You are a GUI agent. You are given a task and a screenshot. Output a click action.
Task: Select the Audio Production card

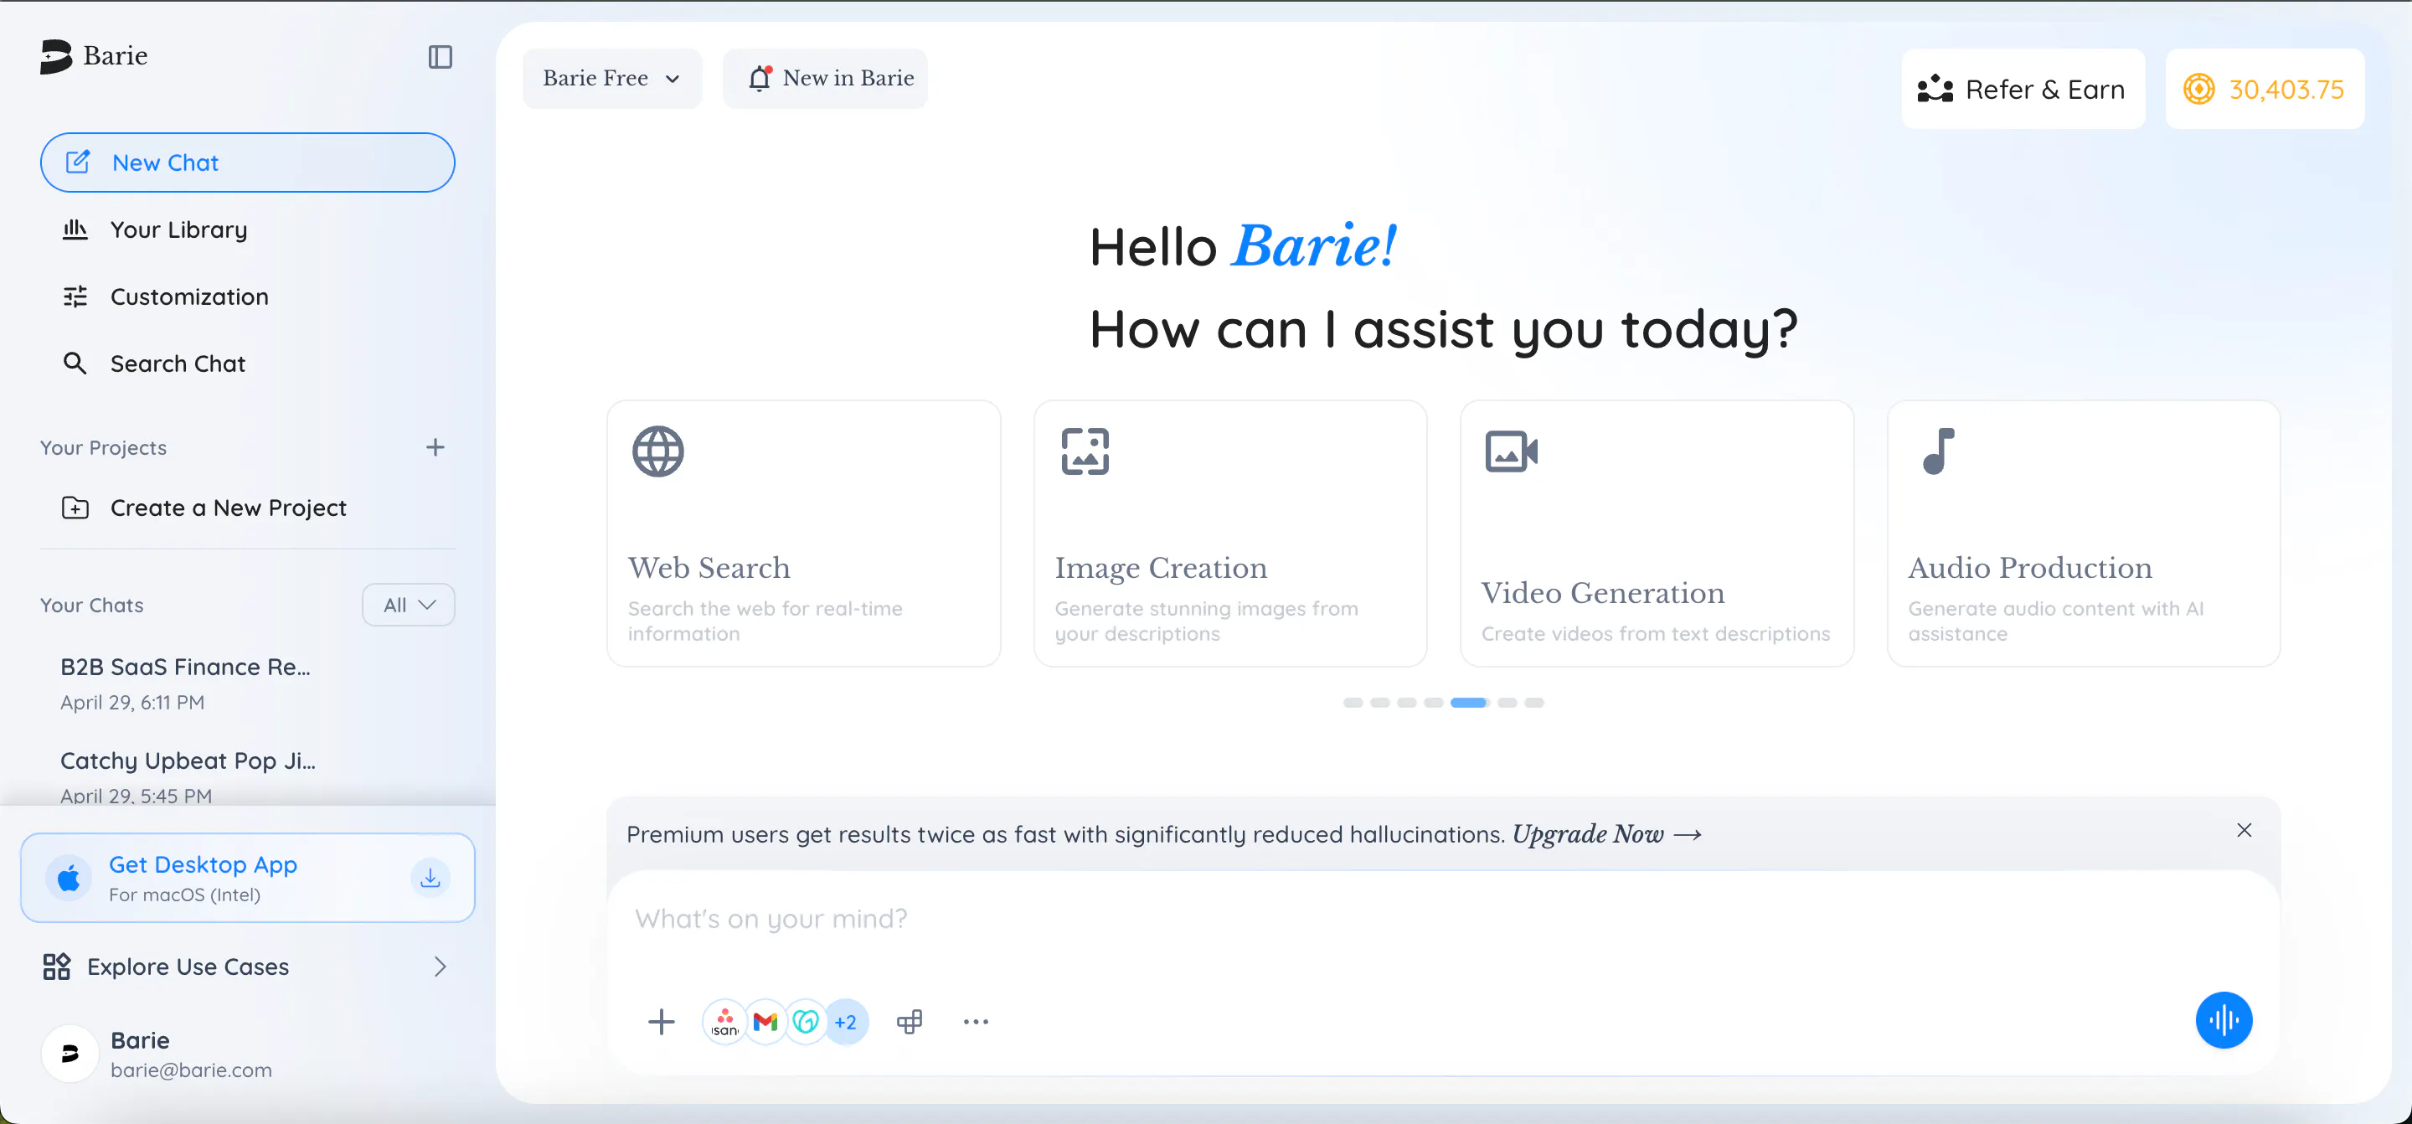pos(2084,533)
